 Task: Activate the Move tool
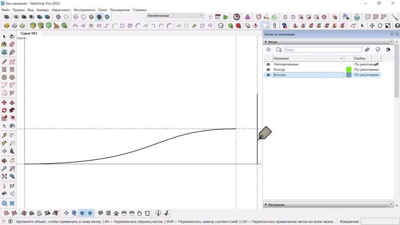pos(4,102)
